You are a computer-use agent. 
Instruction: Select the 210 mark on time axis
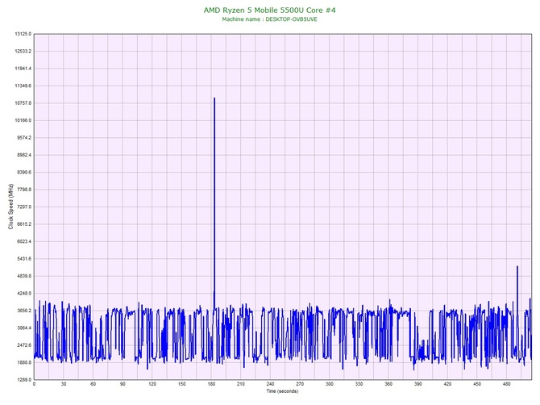click(241, 384)
